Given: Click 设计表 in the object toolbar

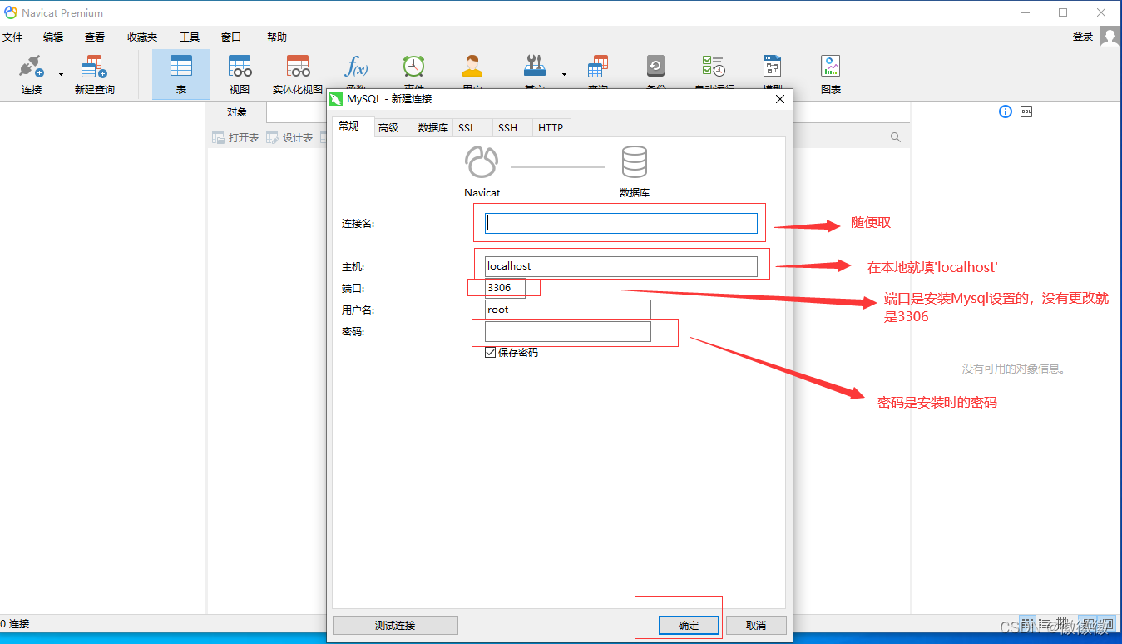Looking at the screenshot, I should (x=289, y=137).
